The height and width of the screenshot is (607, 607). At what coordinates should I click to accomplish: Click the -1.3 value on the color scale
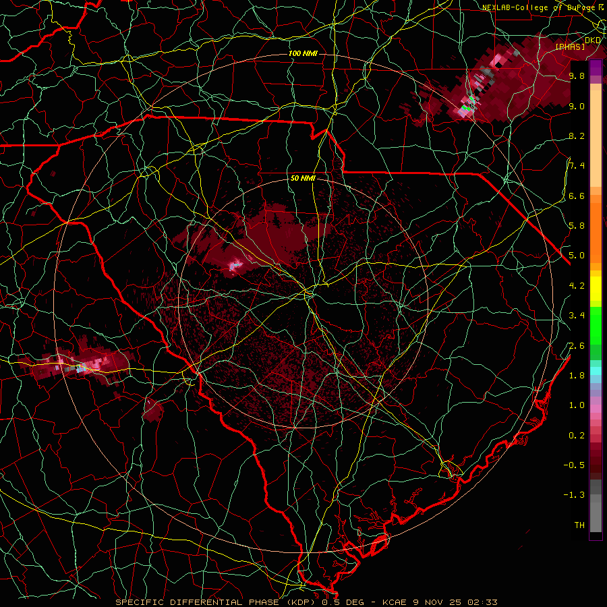(x=574, y=495)
